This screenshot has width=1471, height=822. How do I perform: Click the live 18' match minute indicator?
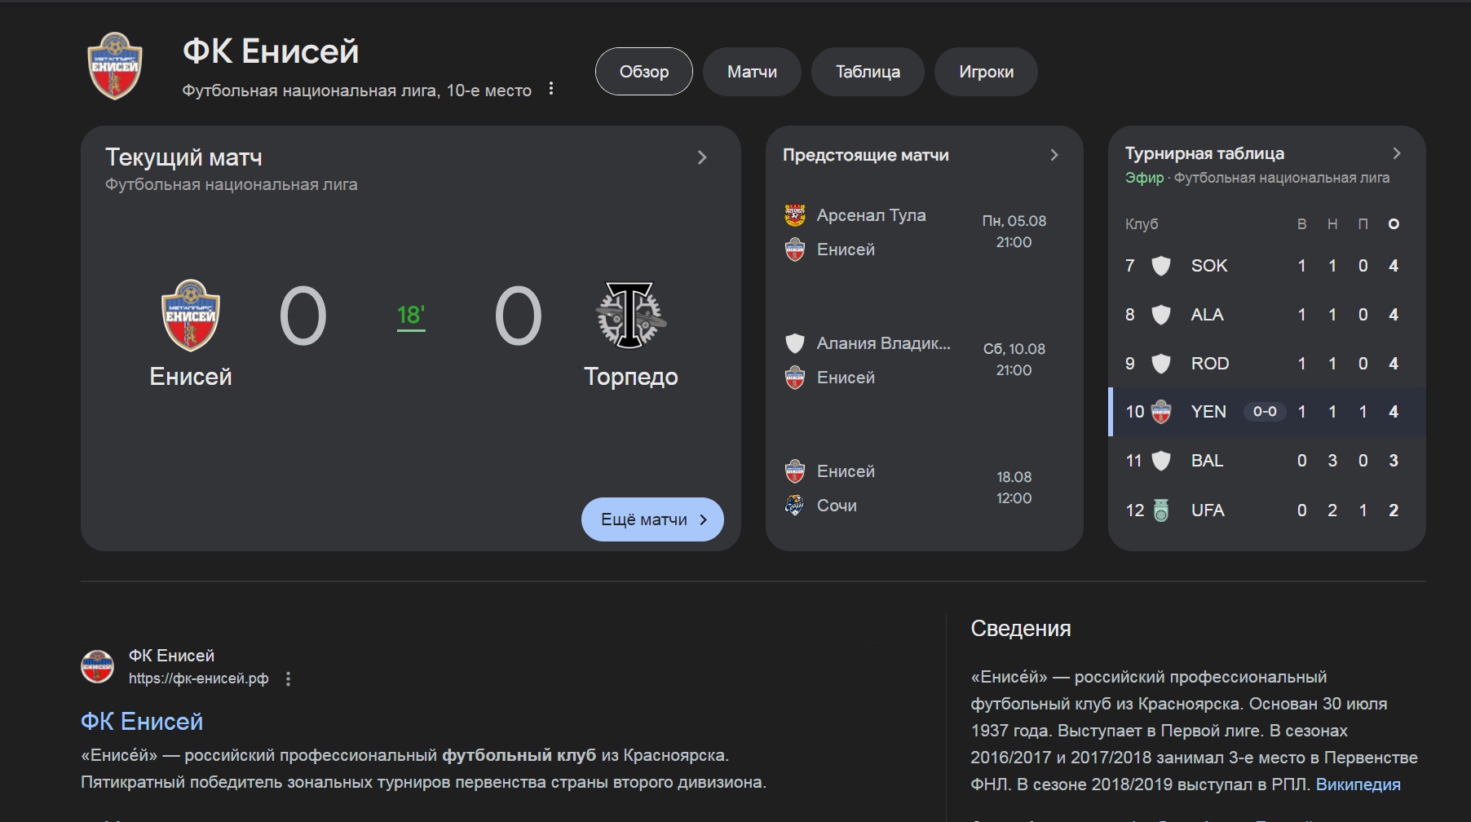(x=411, y=316)
